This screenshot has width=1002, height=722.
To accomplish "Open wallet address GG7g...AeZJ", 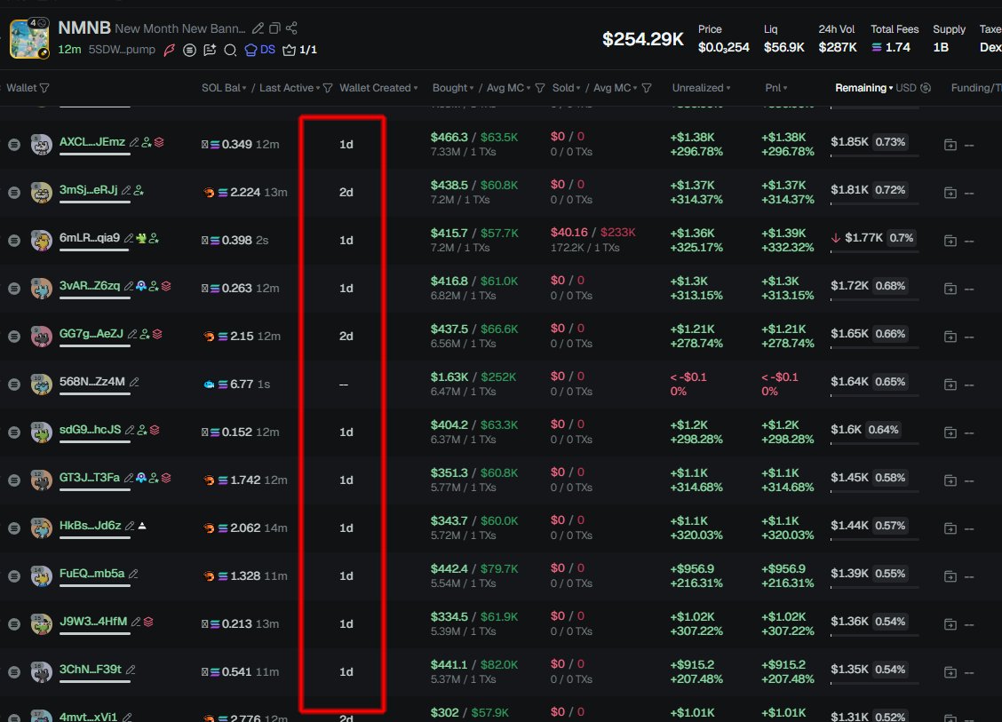I will coord(91,333).
